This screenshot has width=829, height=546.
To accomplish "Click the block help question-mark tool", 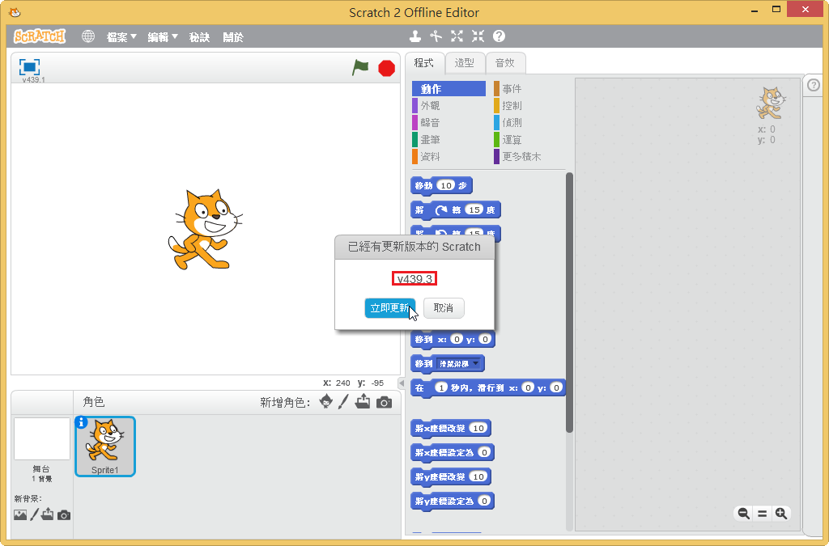I will click(x=499, y=36).
